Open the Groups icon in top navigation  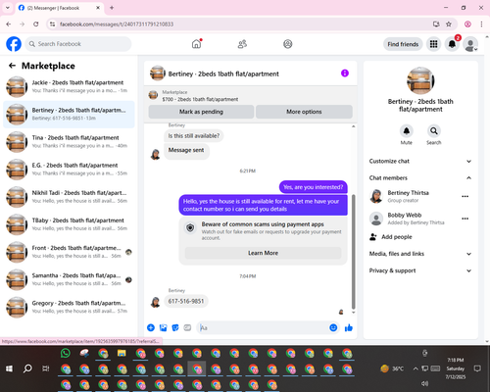coord(288,44)
